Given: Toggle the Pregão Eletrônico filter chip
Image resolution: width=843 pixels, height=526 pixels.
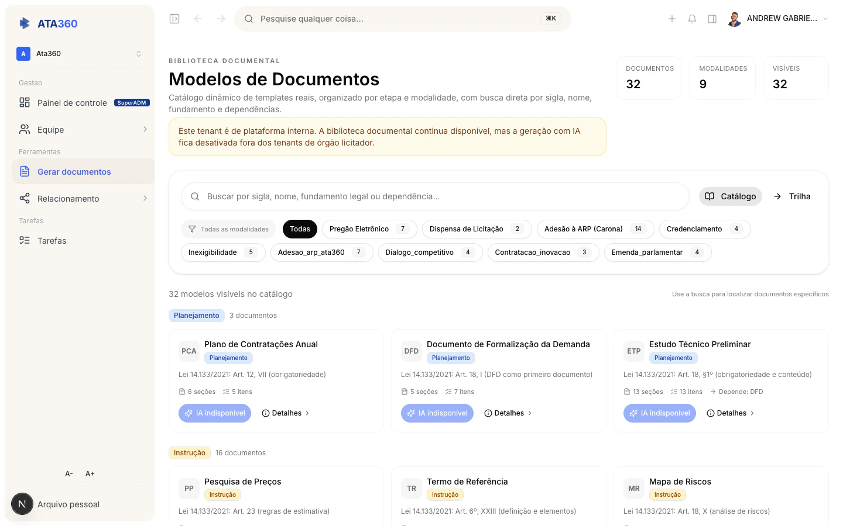Looking at the screenshot, I should pos(369,229).
